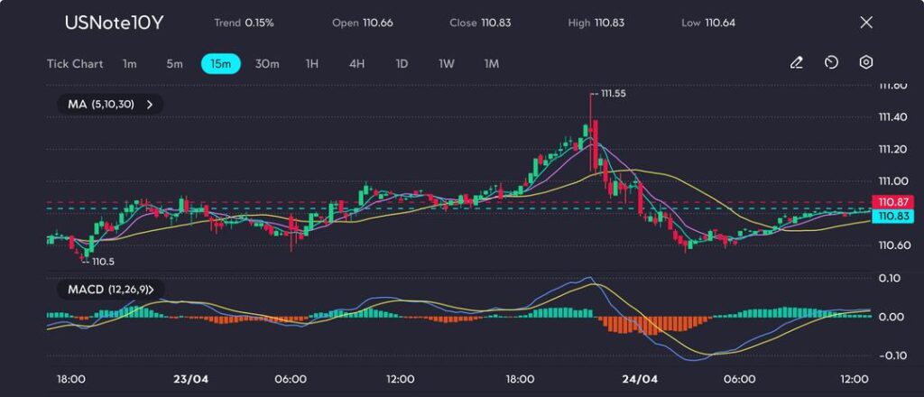This screenshot has width=924, height=397.
Task: Set interval to 1H
Action: point(312,64)
